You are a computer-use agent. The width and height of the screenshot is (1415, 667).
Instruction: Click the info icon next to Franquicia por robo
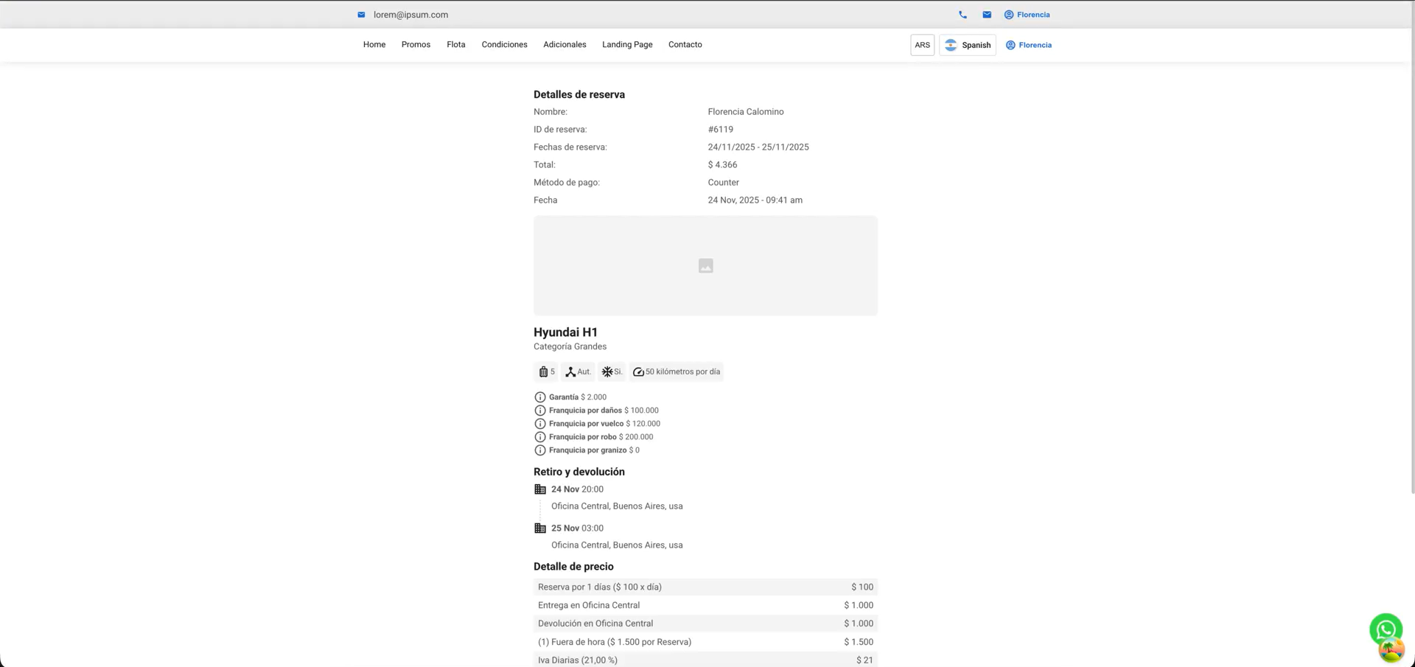[540, 437]
